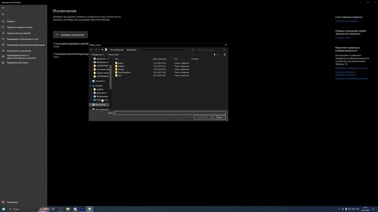Select pinned Документы in the quick access tree
The width and height of the screenshot is (378, 212).
pos(101,59)
